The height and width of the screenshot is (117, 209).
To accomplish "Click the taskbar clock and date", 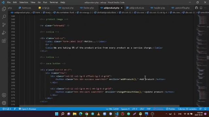I will click(x=199, y=114).
